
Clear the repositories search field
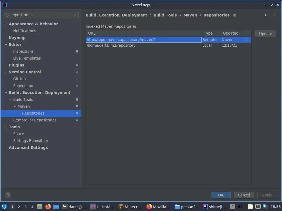pos(75,15)
